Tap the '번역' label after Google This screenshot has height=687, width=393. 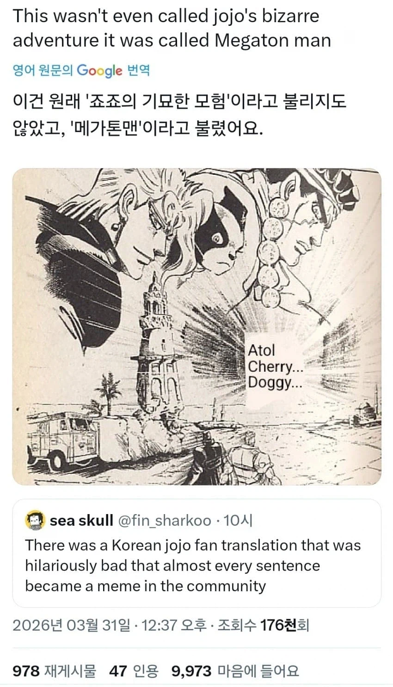click(138, 70)
